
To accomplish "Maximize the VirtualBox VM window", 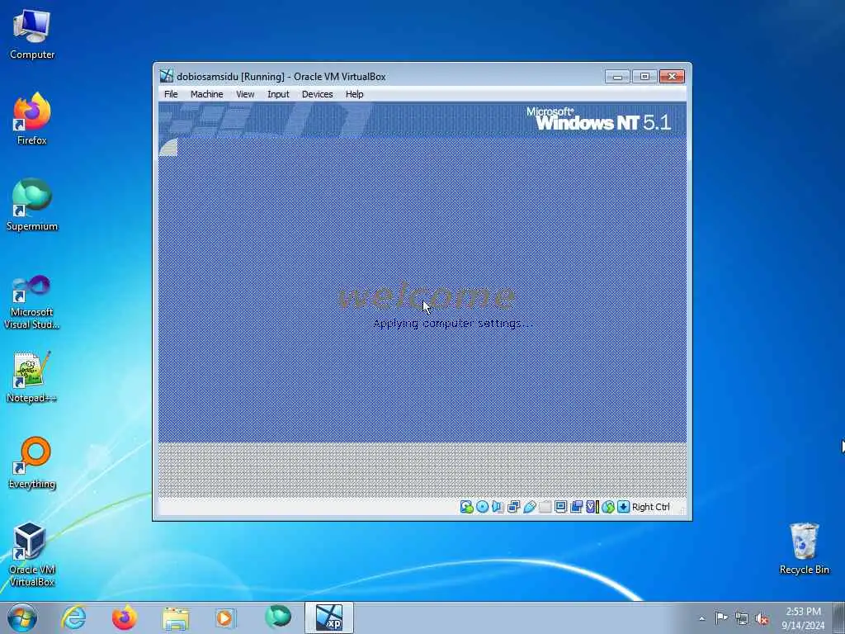I will tap(644, 77).
